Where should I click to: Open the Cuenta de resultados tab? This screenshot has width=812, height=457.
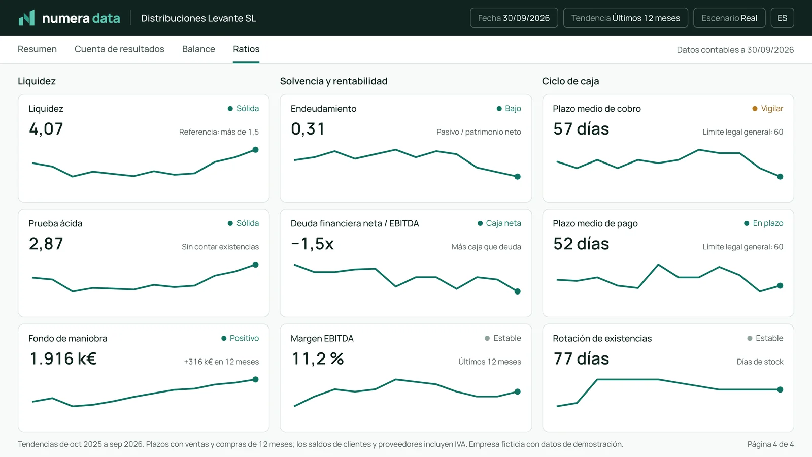(x=119, y=49)
